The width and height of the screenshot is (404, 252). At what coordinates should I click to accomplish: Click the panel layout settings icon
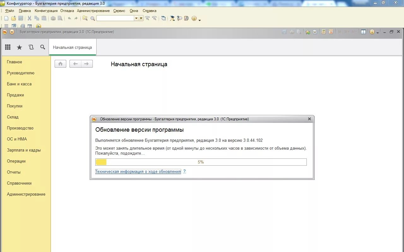364,32
